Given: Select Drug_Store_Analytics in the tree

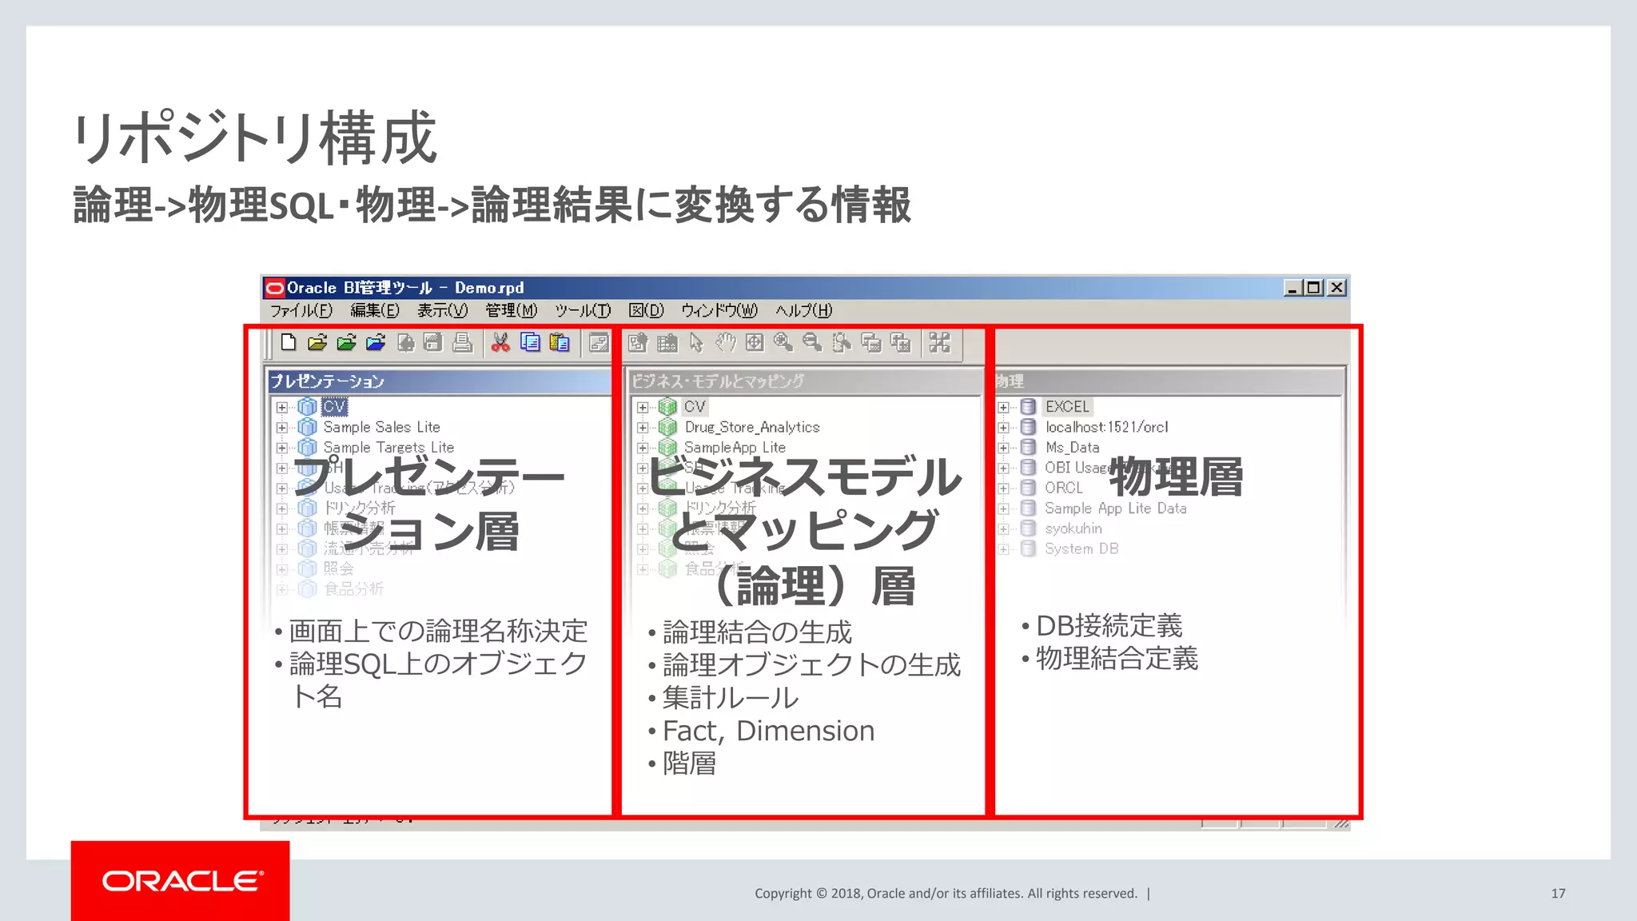Looking at the screenshot, I should click(x=752, y=427).
